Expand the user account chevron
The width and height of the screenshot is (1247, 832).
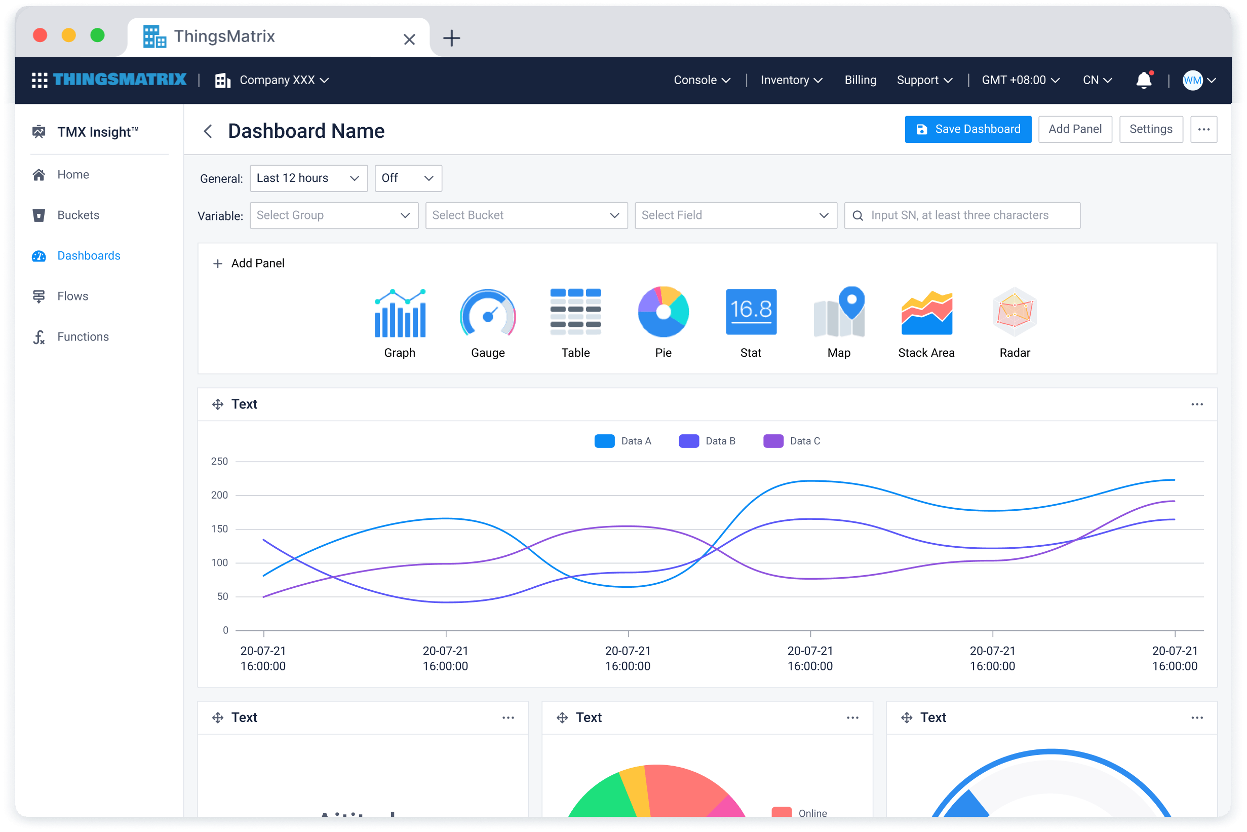pos(1212,81)
